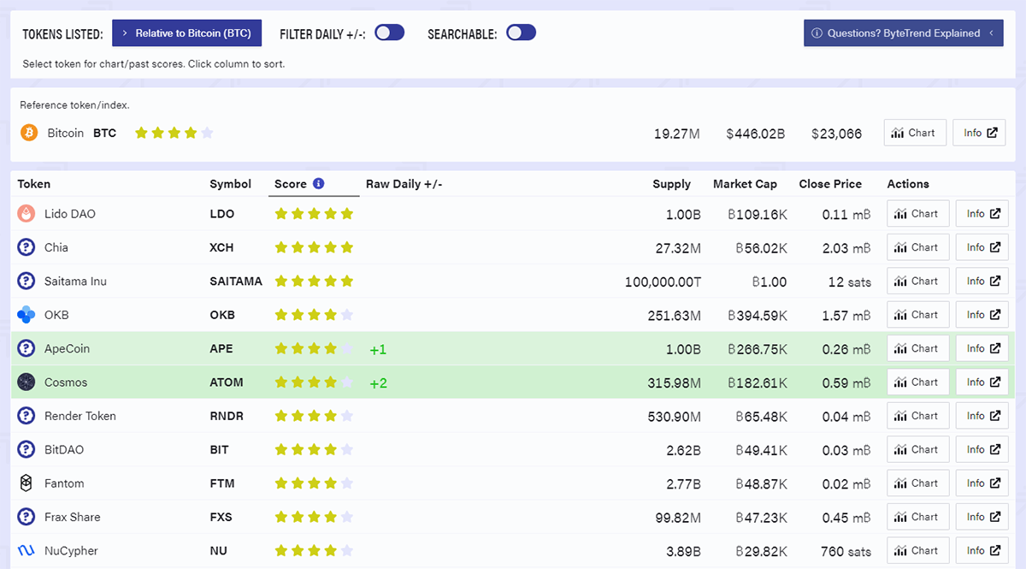
Task: Click the Lido DAO token icon
Action: [x=26, y=214]
